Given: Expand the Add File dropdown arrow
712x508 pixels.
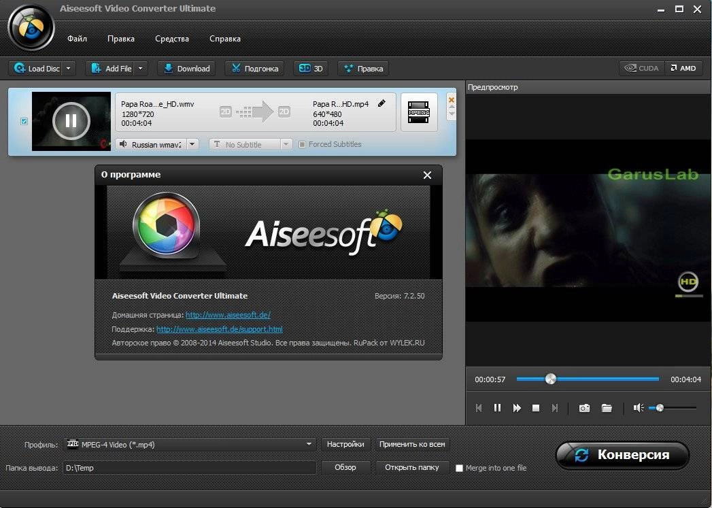Looking at the screenshot, I should 141,69.
